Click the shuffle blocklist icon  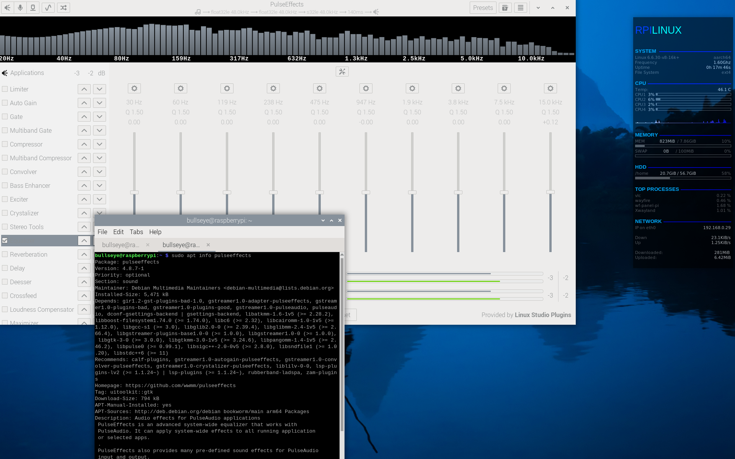click(x=64, y=8)
